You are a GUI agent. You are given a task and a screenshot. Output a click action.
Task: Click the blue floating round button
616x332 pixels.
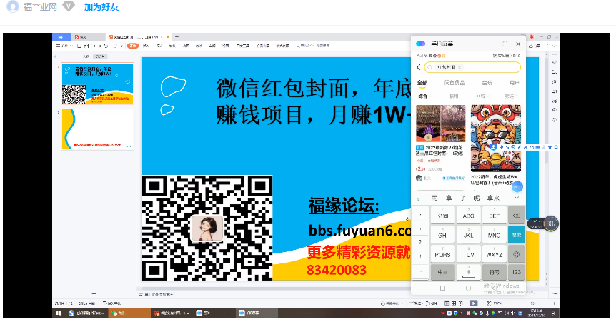(x=517, y=186)
